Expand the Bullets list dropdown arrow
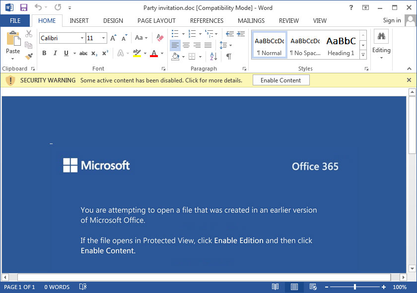The width and height of the screenshot is (417, 293). coord(183,34)
